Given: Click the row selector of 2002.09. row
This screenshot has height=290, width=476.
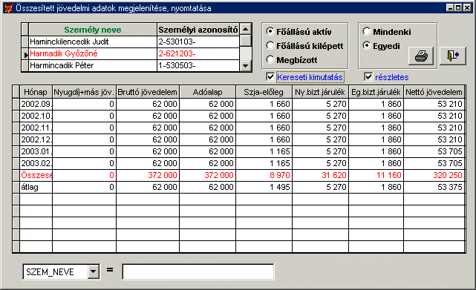Looking at the screenshot, I should tap(16, 104).
